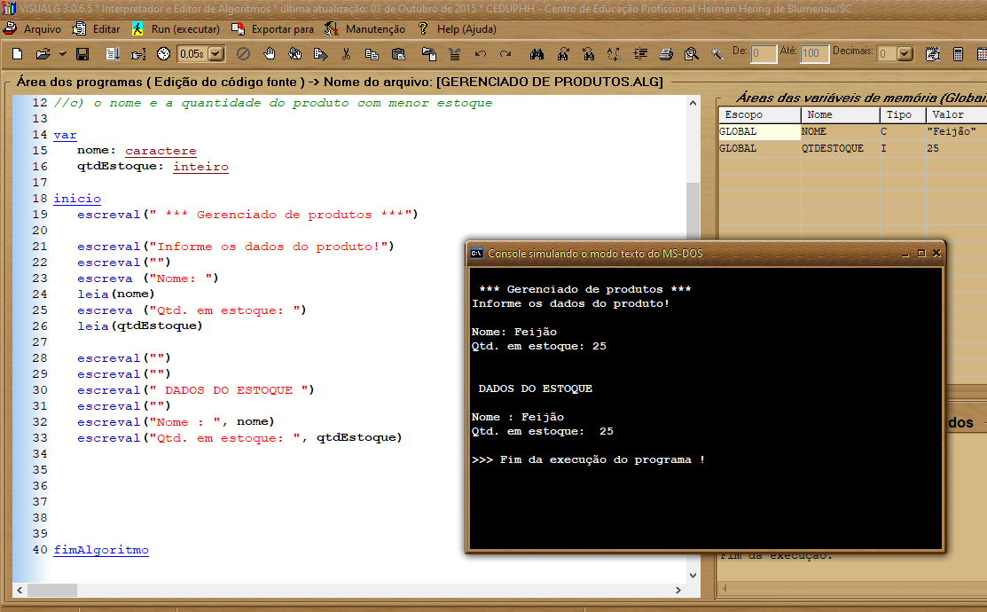987x612 pixels.
Task: Click the Tipo column header
Action: (x=904, y=114)
